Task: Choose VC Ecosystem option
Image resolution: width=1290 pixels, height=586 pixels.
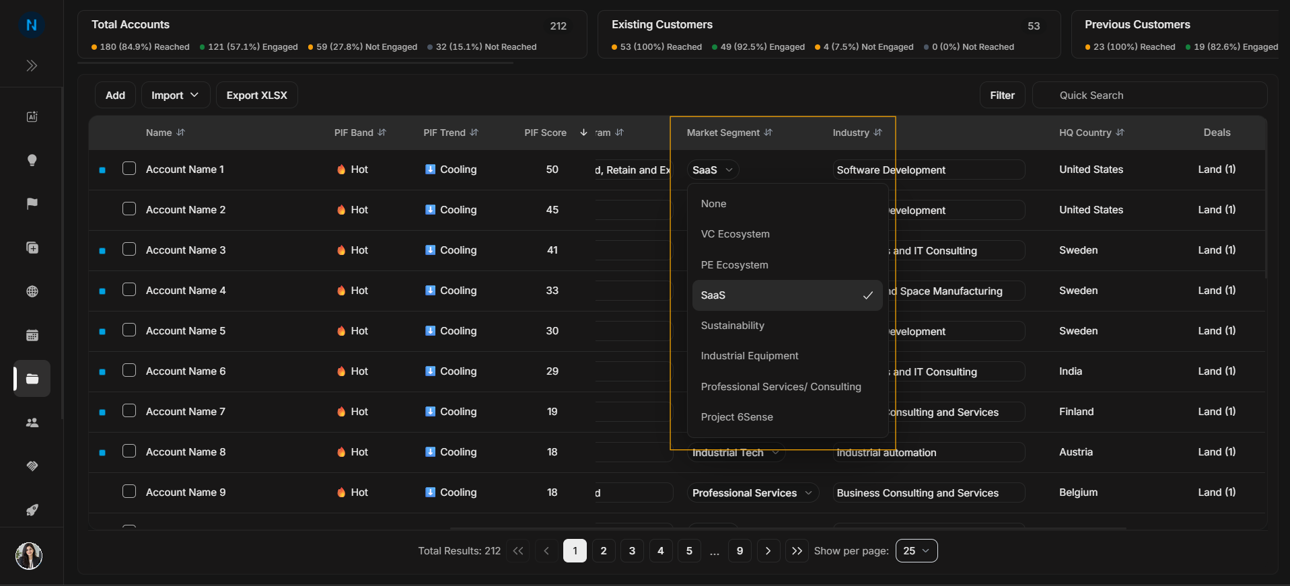Action: tap(787, 234)
